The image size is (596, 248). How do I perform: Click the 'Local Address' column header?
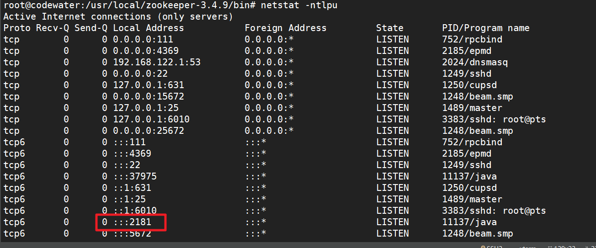tap(148, 28)
